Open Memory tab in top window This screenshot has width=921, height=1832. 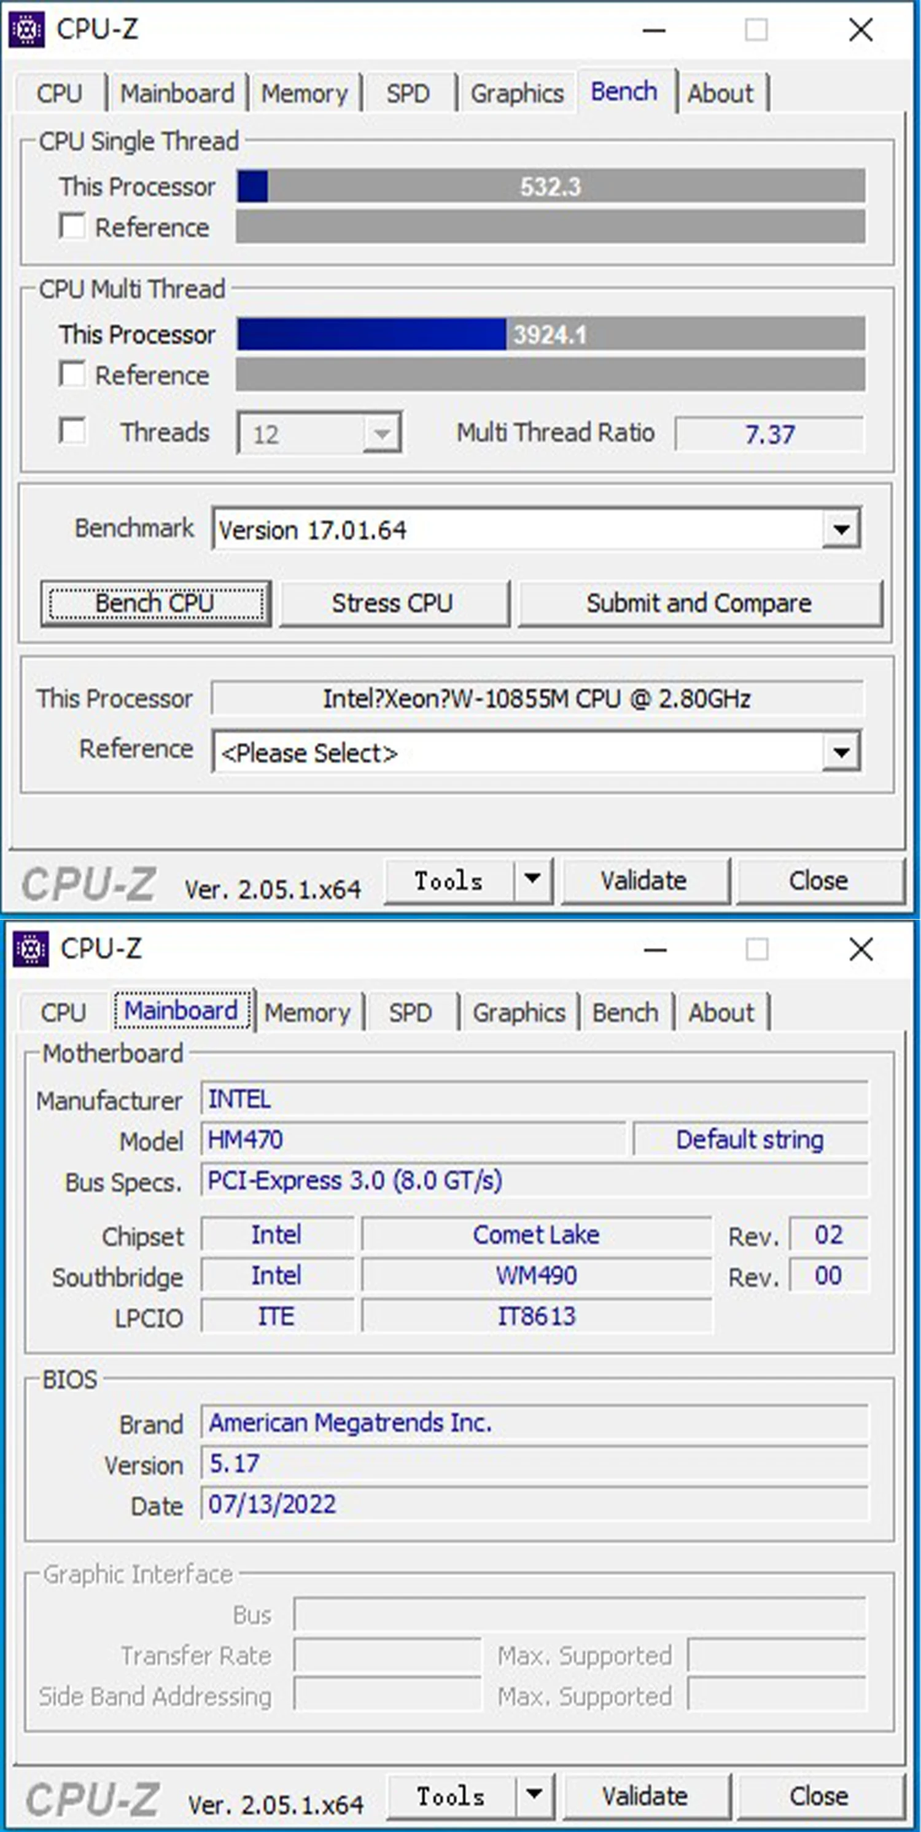[x=305, y=93]
